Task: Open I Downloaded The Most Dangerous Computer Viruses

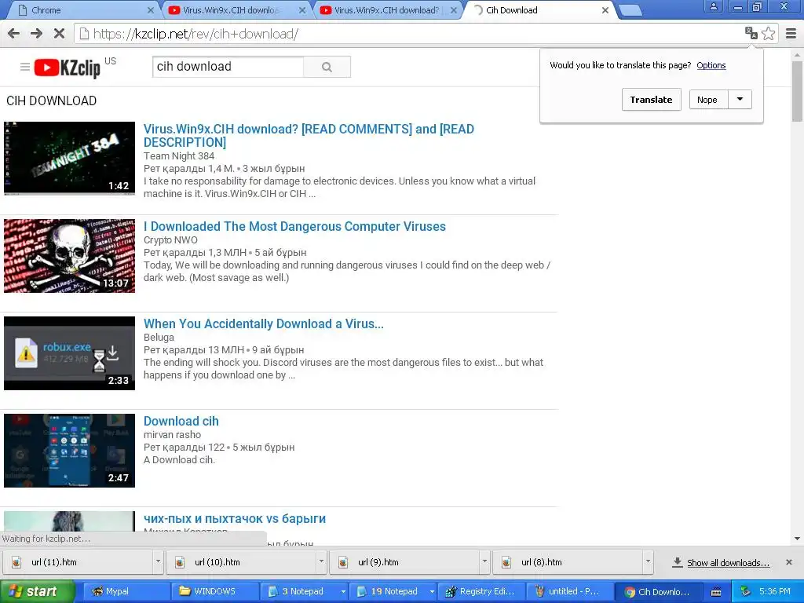Action: [x=294, y=226]
